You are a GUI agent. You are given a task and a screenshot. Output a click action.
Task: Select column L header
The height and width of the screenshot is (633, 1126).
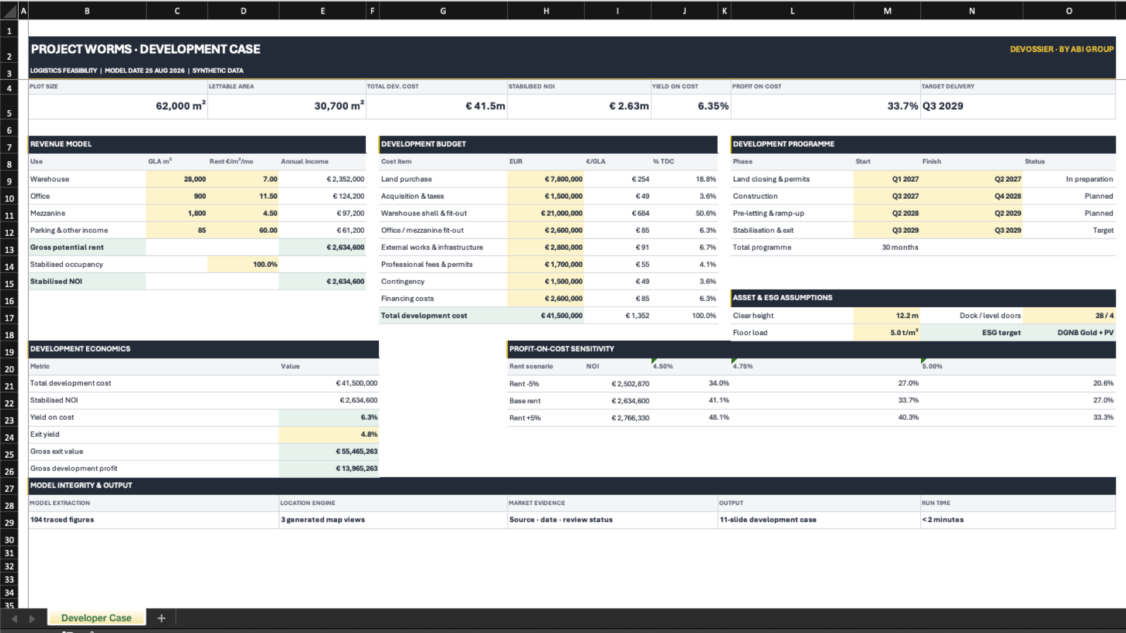792,11
